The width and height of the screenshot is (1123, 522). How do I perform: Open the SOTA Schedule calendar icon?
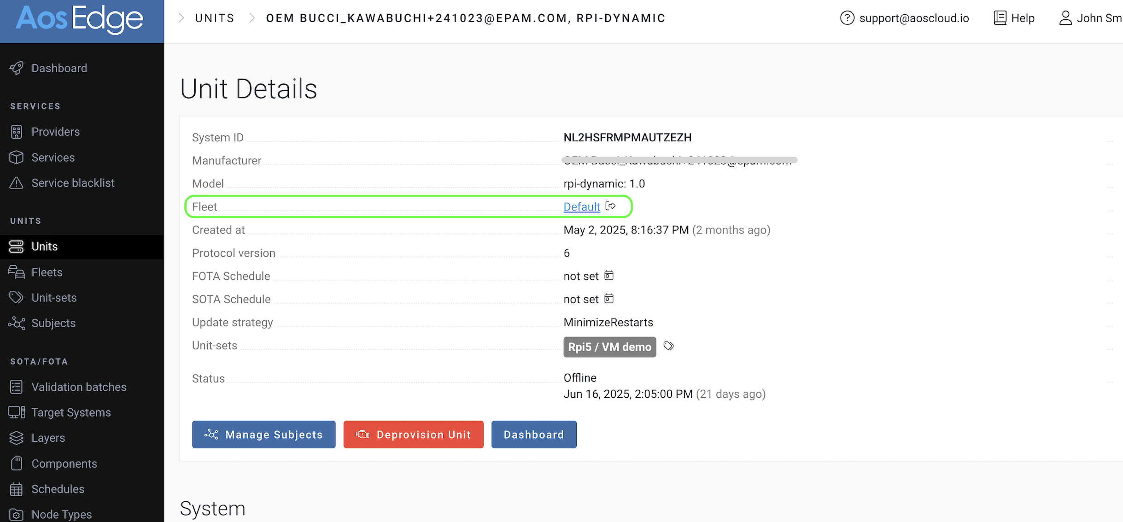pyautogui.click(x=609, y=299)
